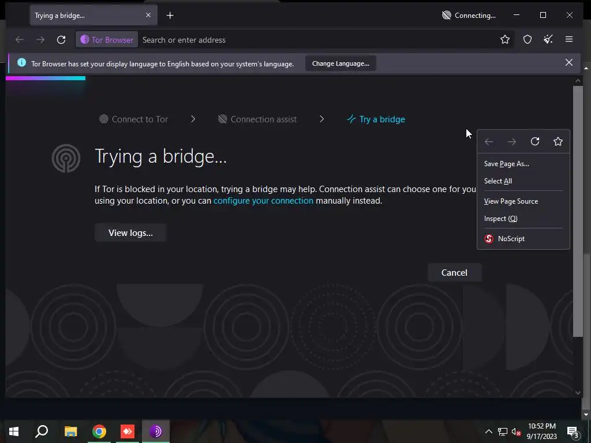Click the Connecting... status indicator
591x443 pixels.
469,16
